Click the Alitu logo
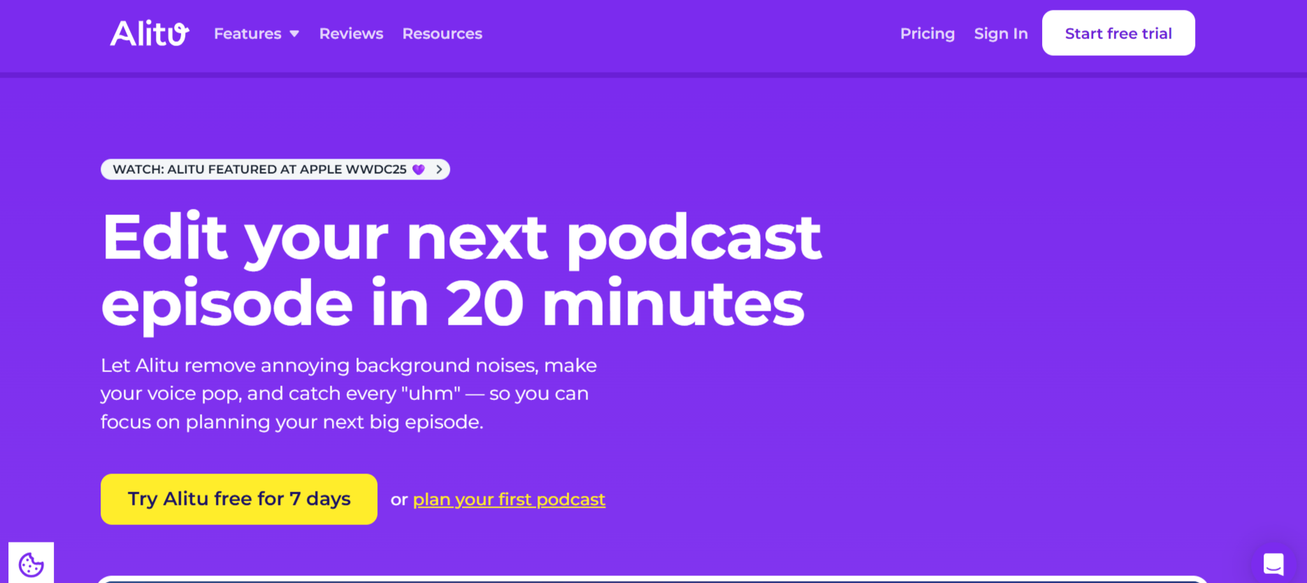This screenshot has width=1307, height=583. coord(150,33)
